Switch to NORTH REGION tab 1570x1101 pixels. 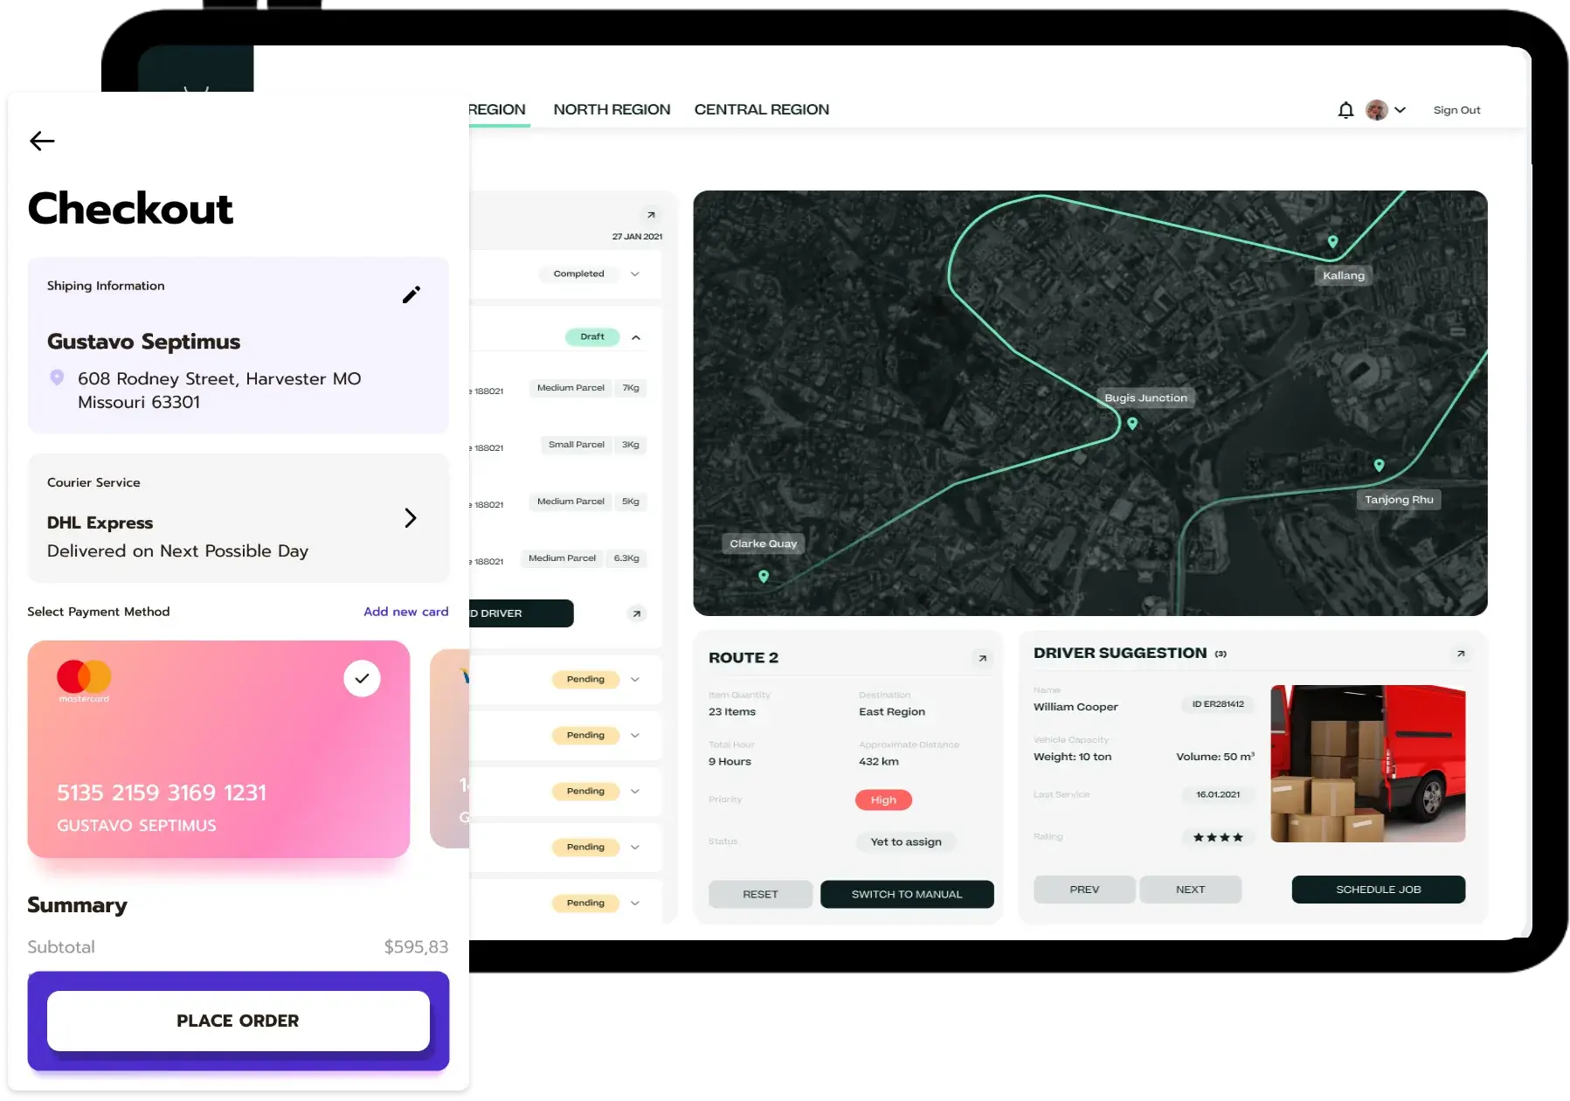click(x=612, y=109)
